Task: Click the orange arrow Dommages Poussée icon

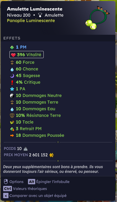Action: (12, 136)
